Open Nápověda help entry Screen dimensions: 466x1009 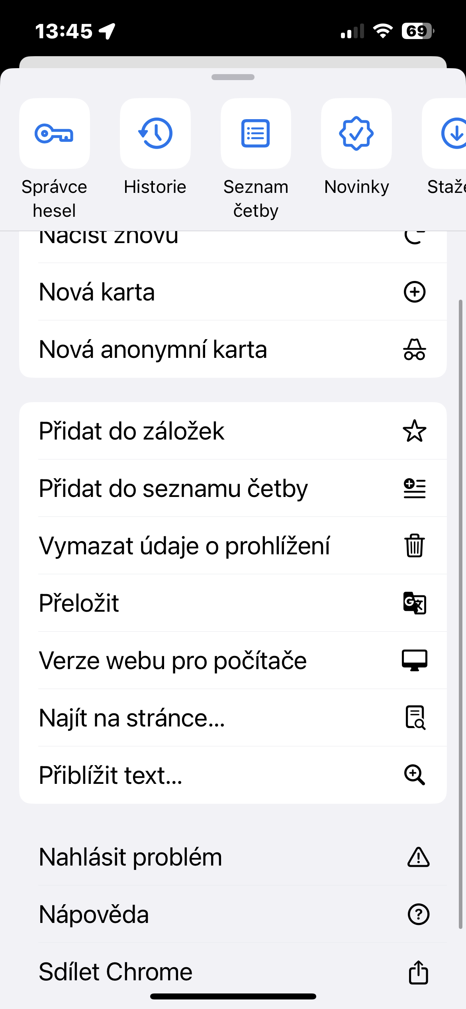pos(94,914)
